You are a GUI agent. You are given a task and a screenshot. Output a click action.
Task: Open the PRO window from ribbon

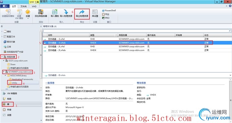coord(106,18)
